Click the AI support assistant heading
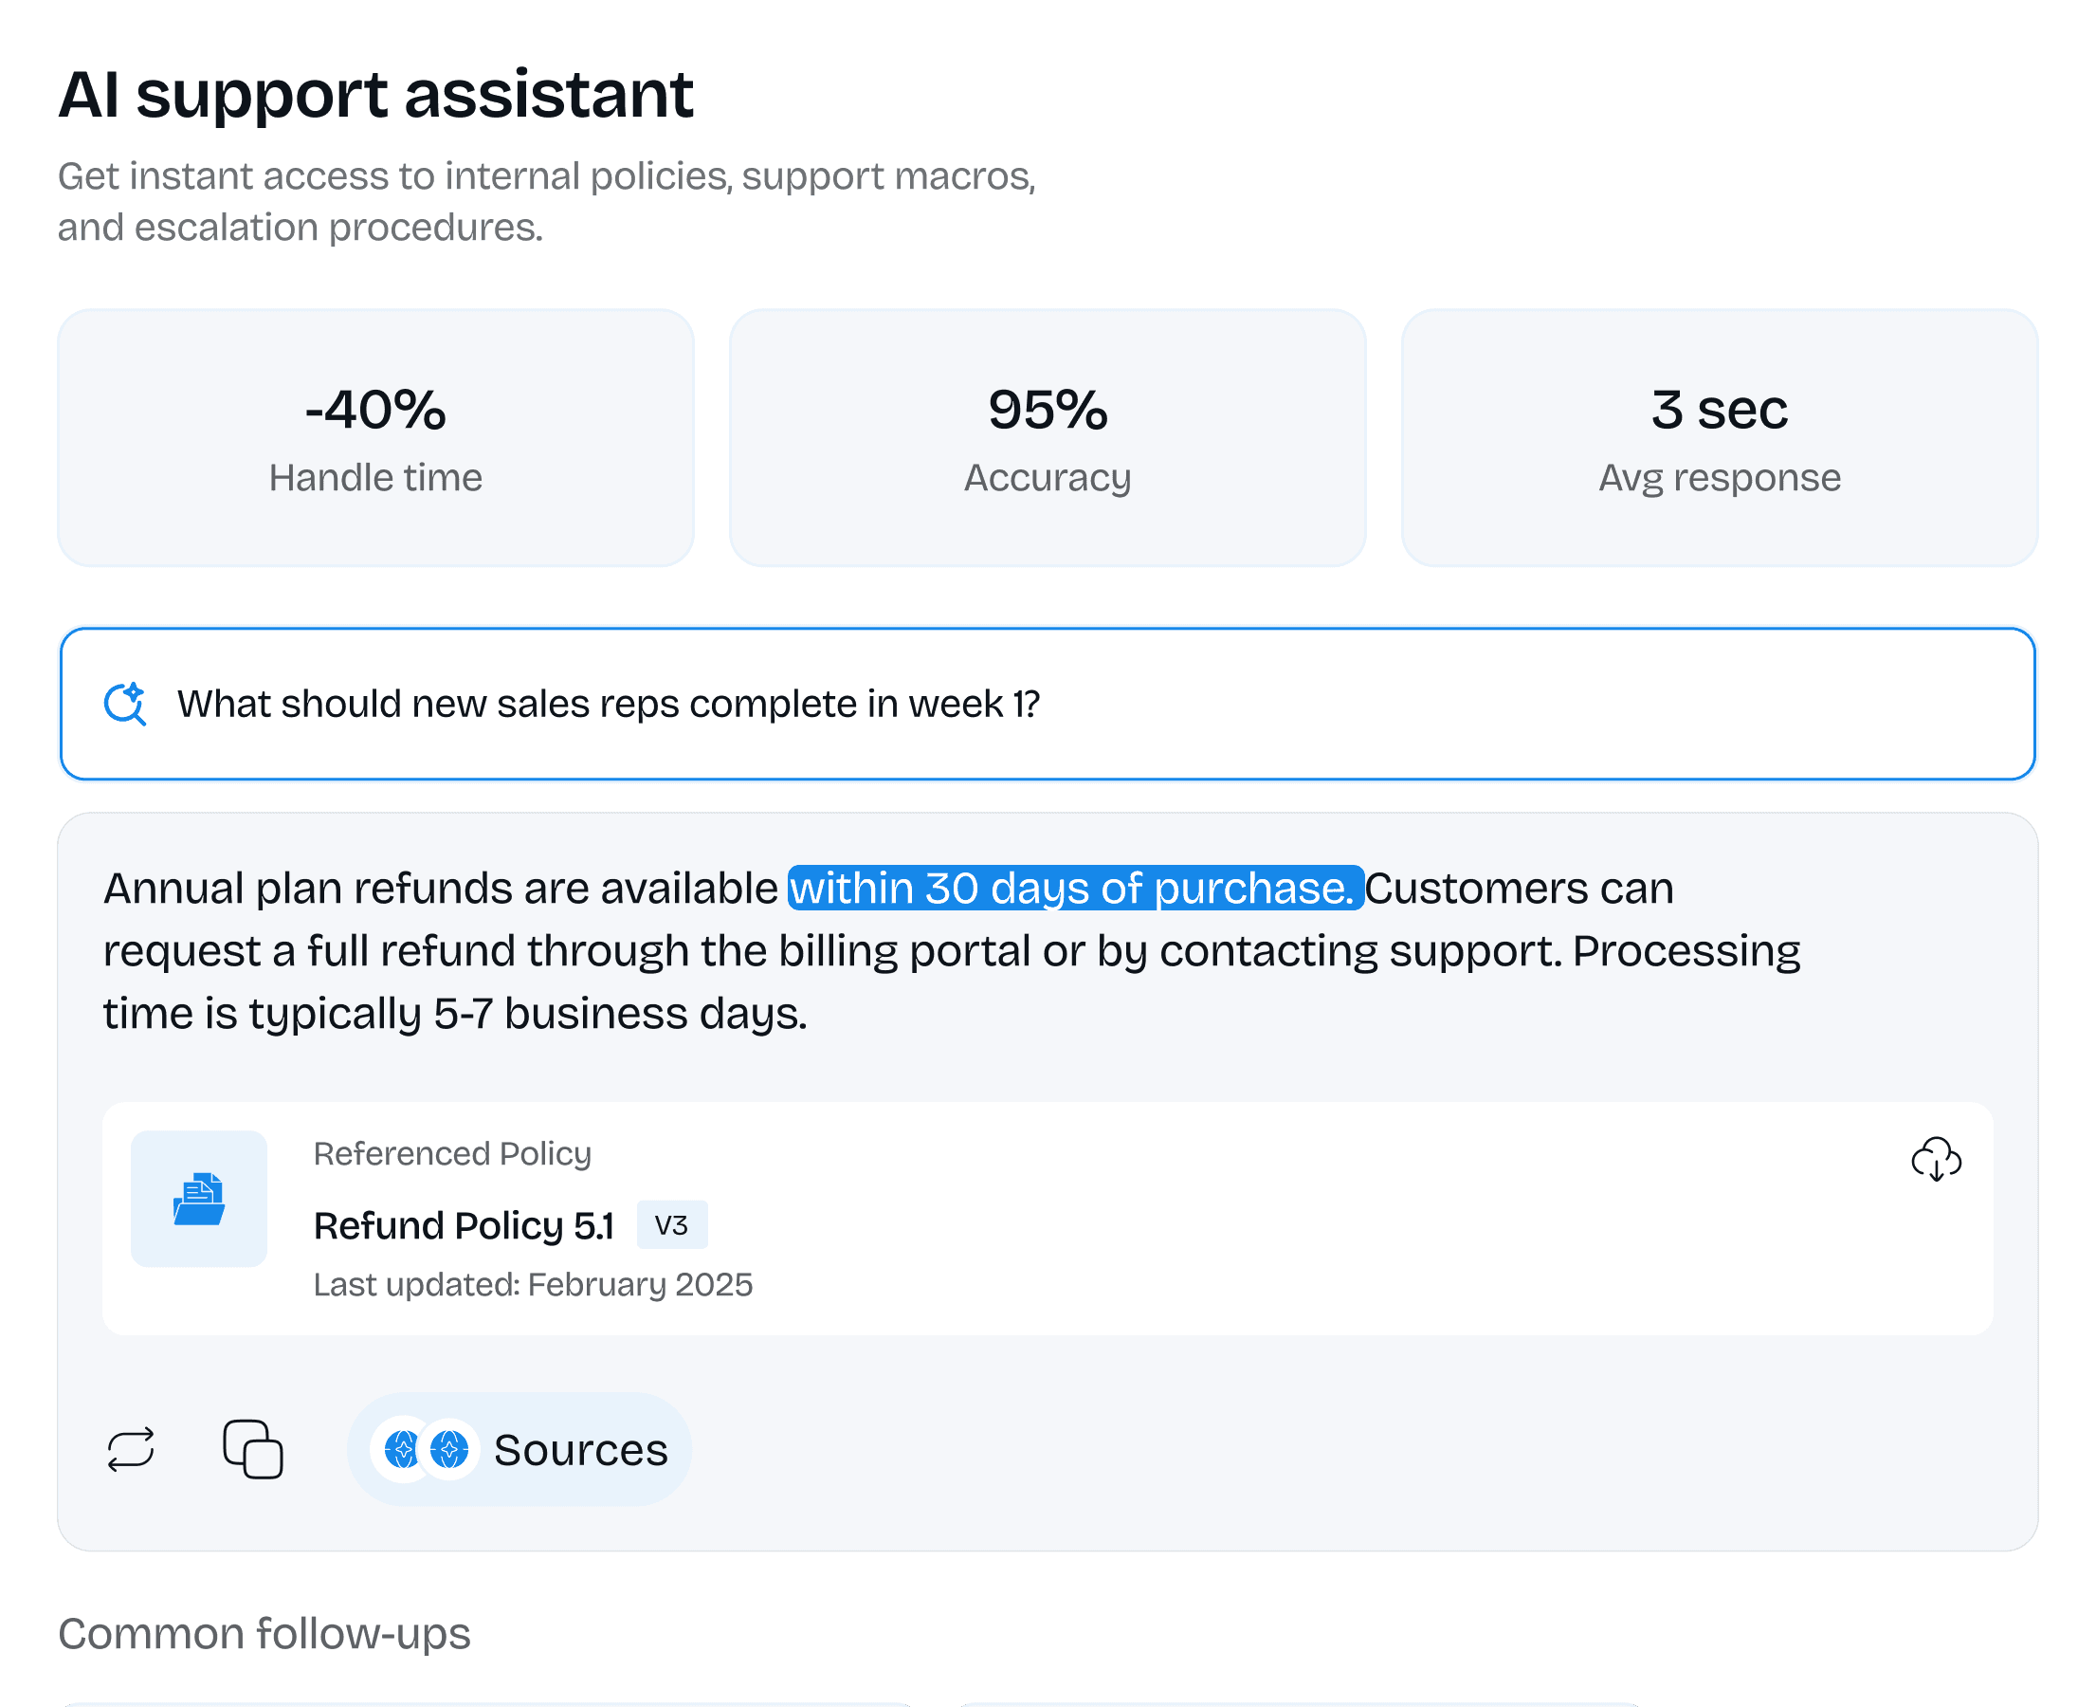 375,96
